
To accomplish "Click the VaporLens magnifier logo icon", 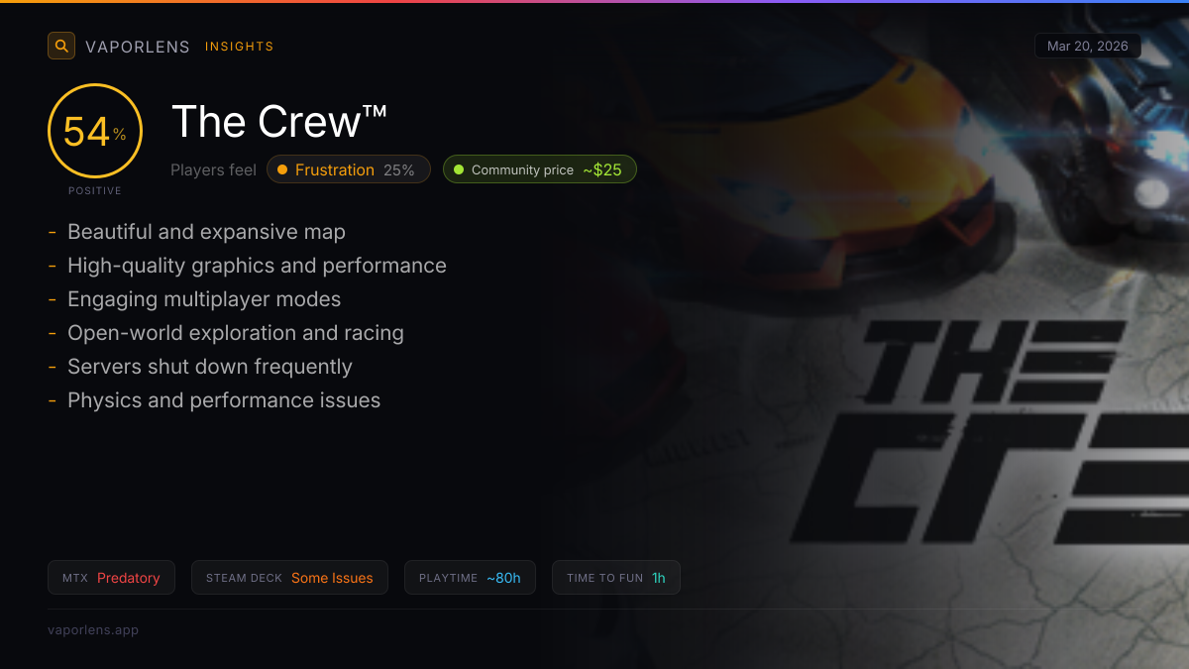I will click(x=61, y=46).
